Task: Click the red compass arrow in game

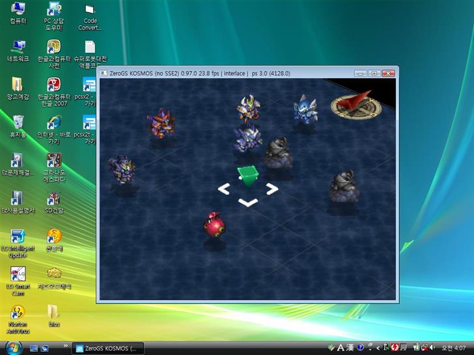Action: pos(354,99)
